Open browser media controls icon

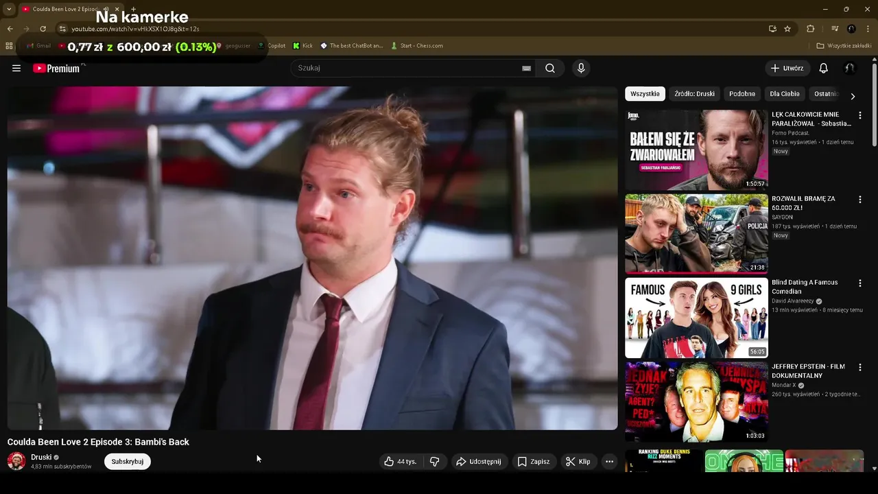pyautogui.click(x=835, y=29)
